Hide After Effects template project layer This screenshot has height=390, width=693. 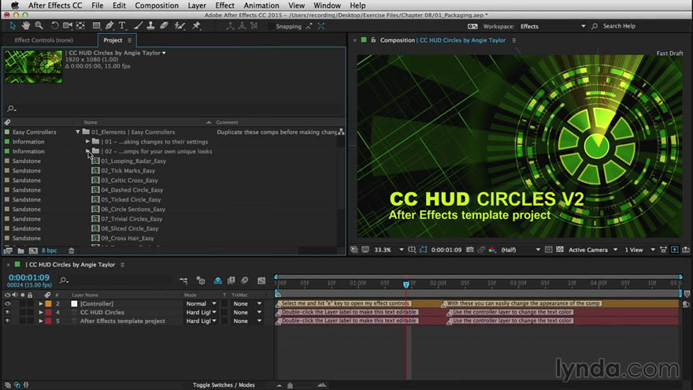(8, 321)
